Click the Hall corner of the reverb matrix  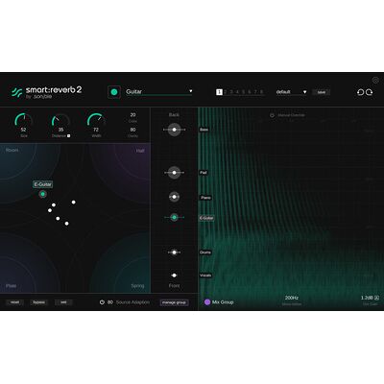coord(140,151)
